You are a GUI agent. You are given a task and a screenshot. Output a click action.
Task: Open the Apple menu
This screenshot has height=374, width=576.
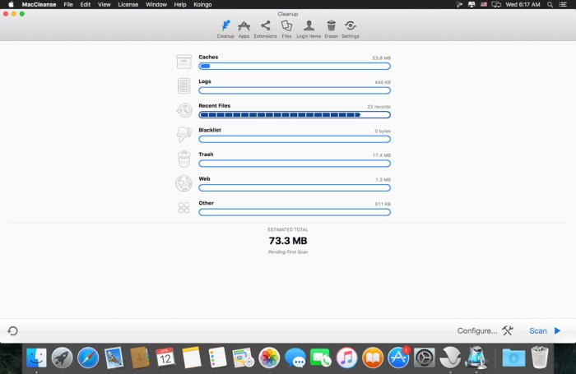coord(11,4)
